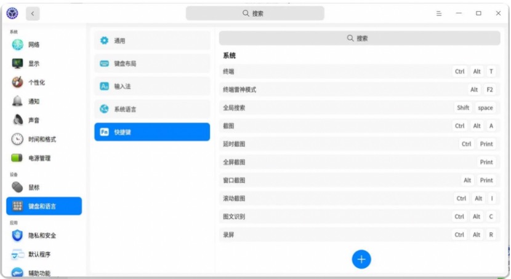
Task: Click the Network (网络) icon in sidebar
Action: click(x=17, y=45)
